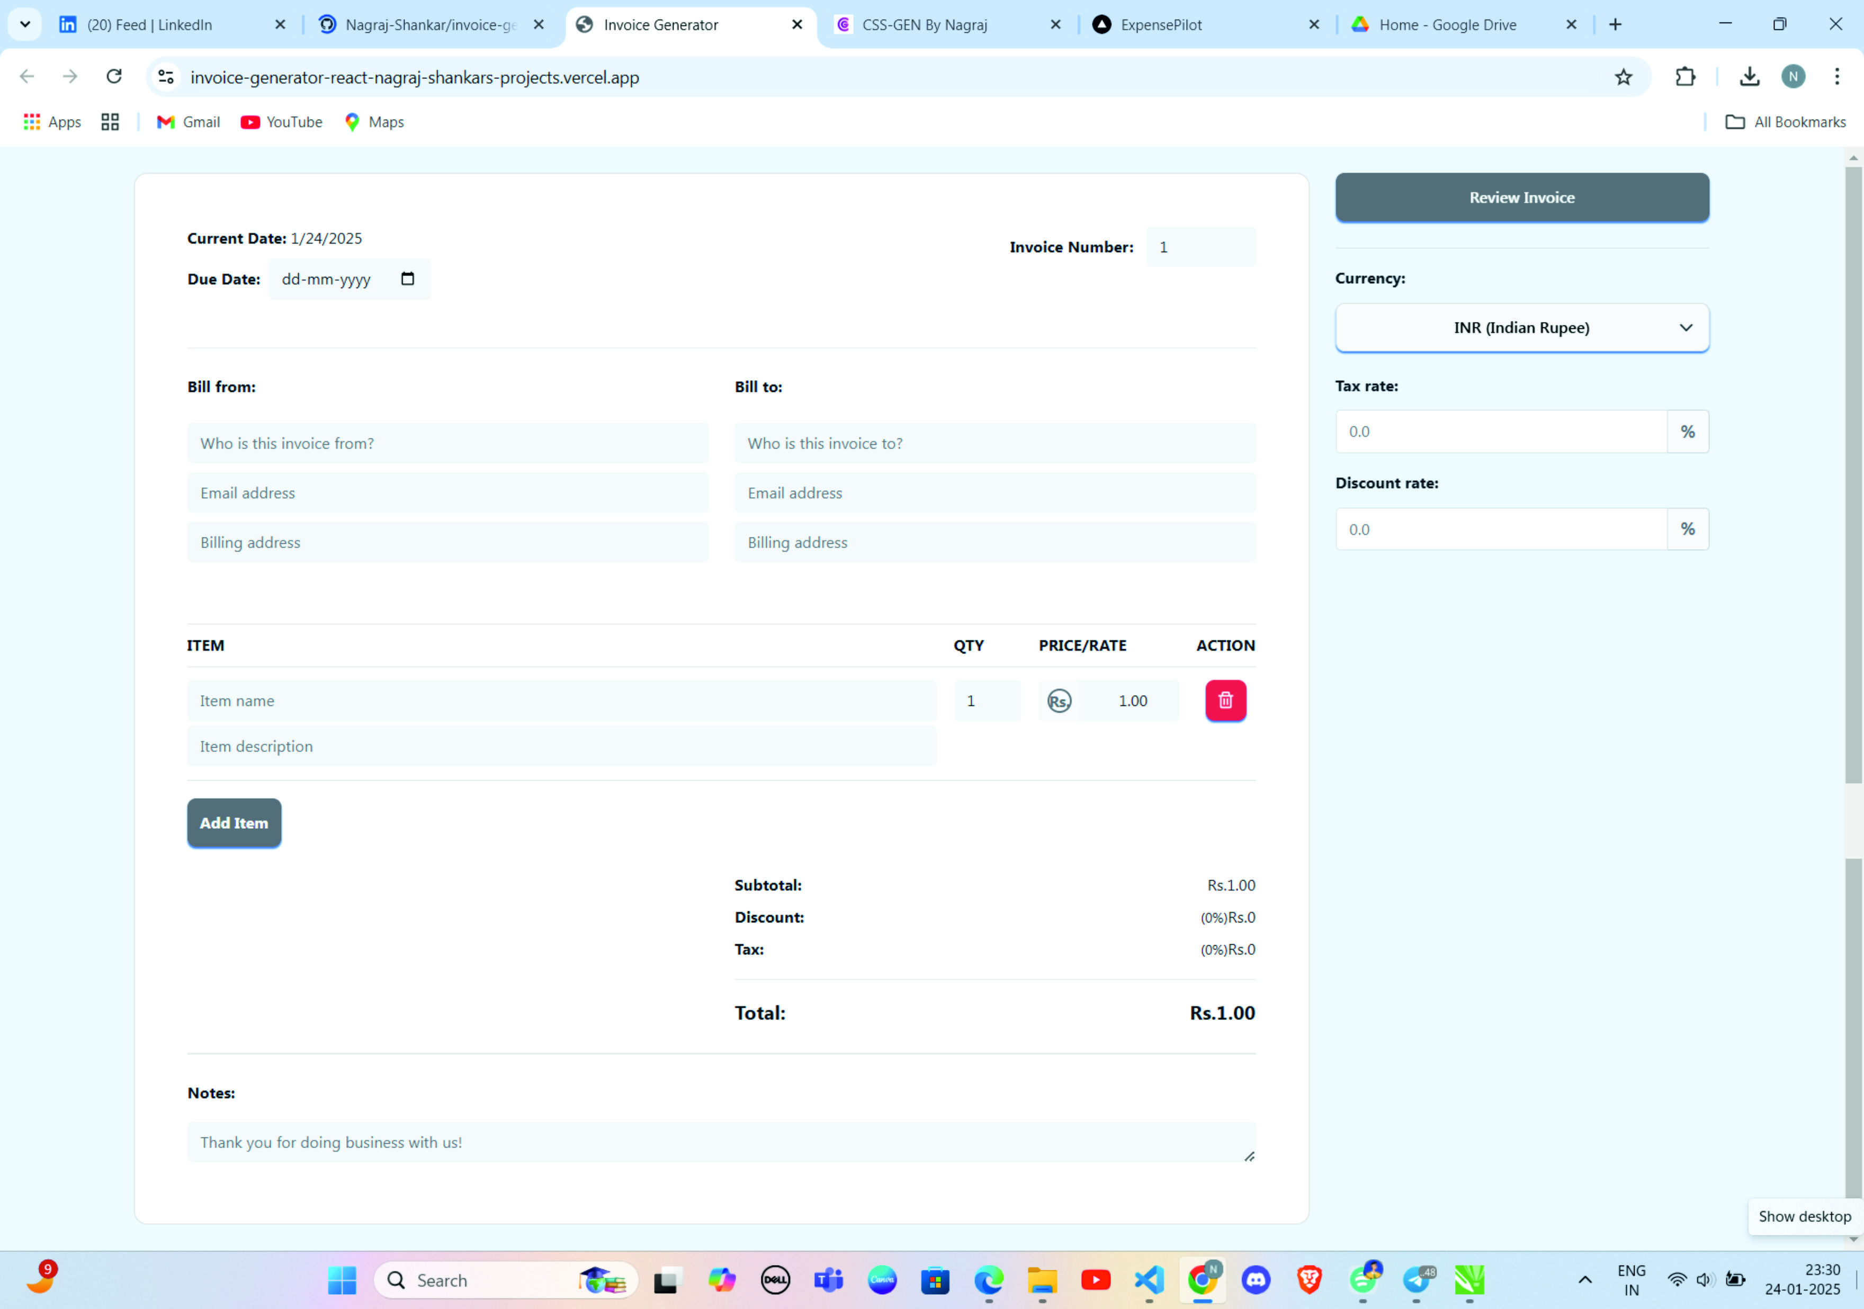Screen dimensions: 1864x1309
Task: Open Microsoft Teams from taskbar
Action: 828,1280
